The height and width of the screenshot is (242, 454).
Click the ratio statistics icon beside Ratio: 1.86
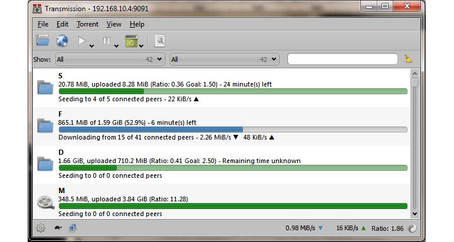click(x=412, y=228)
